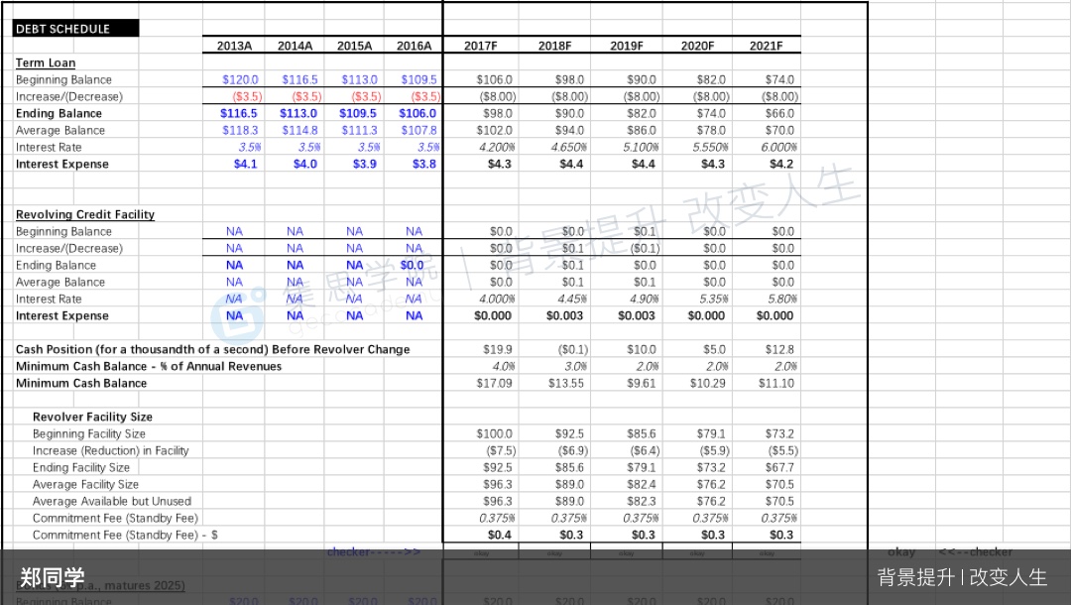
Task: Select the 5.35% revolver interest rate
Action: click(713, 300)
